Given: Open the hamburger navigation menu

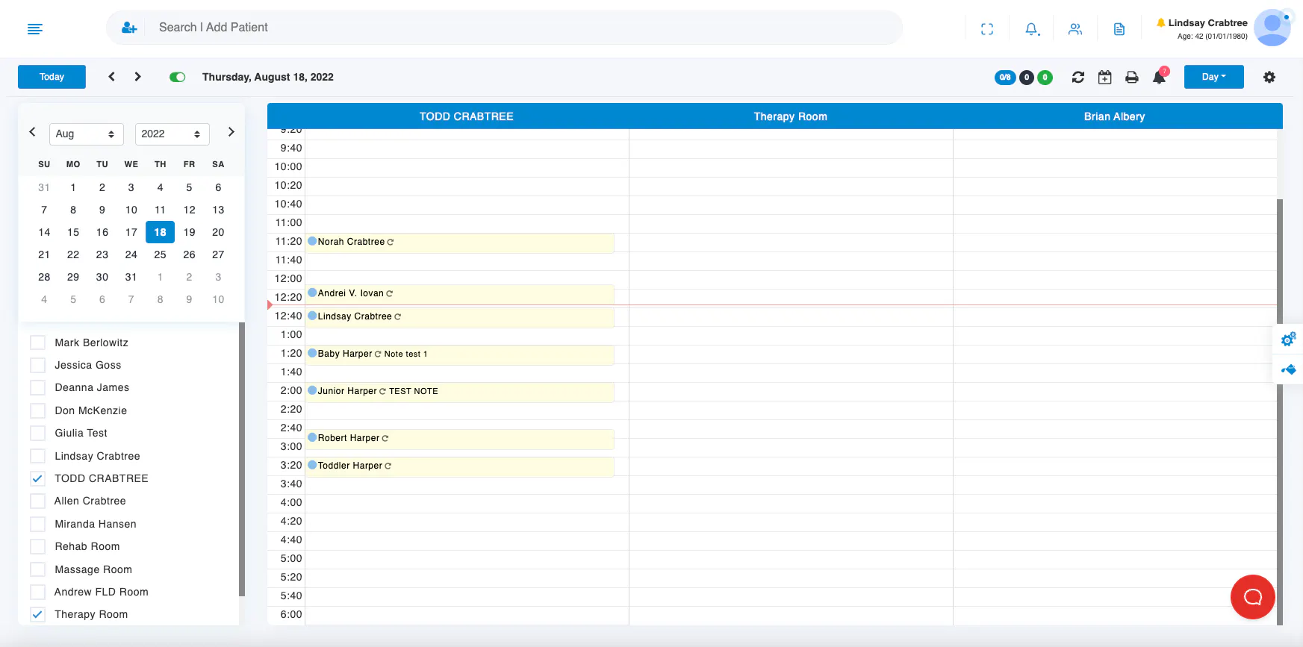Looking at the screenshot, I should pyautogui.click(x=35, y=29).
